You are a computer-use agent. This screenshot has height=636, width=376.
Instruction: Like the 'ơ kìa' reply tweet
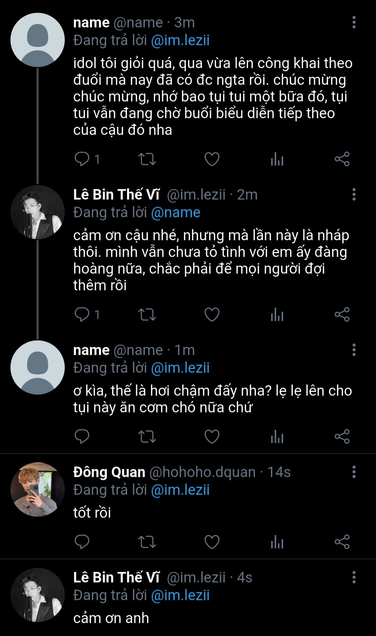[212, 437]
